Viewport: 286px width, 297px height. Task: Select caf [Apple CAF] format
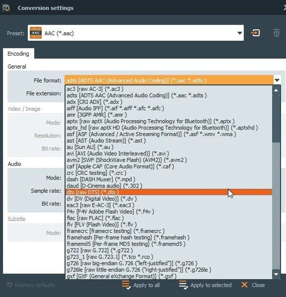point(168,166)
